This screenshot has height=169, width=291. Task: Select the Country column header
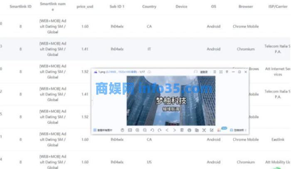149,7
